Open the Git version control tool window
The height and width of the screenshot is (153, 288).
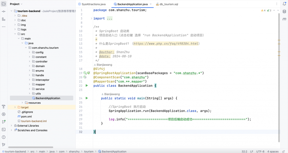pos(3,145)
